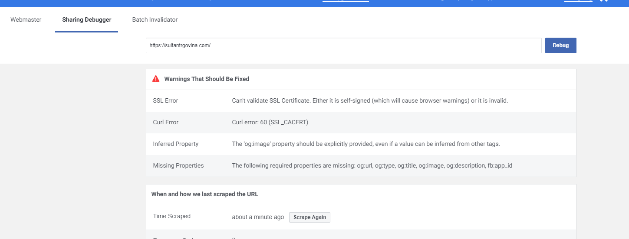Select the SSL Error row label

coord(165,100)
